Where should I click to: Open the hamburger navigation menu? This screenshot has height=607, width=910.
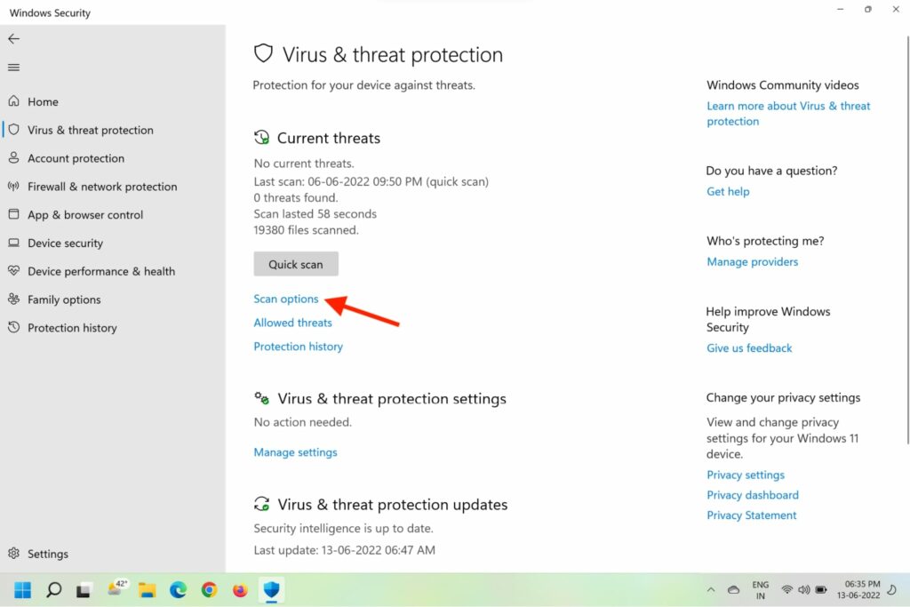point(13,68)
